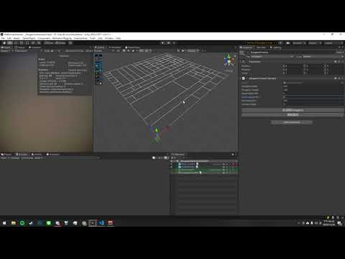Open File Explorer from the taskbar

[14, 223]
